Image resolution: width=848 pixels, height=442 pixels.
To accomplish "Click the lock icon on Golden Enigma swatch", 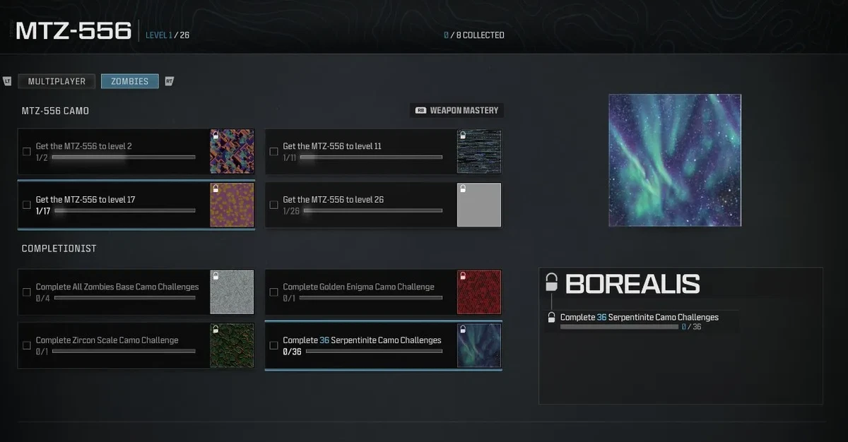I will point(463,275).
